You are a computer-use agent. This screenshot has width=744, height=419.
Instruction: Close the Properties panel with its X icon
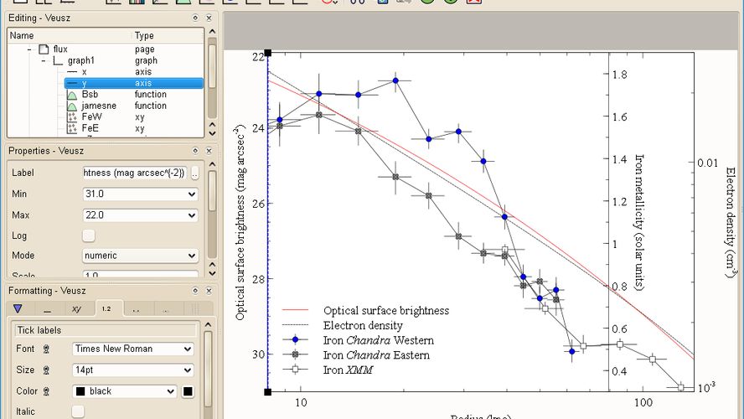[209, 150]
